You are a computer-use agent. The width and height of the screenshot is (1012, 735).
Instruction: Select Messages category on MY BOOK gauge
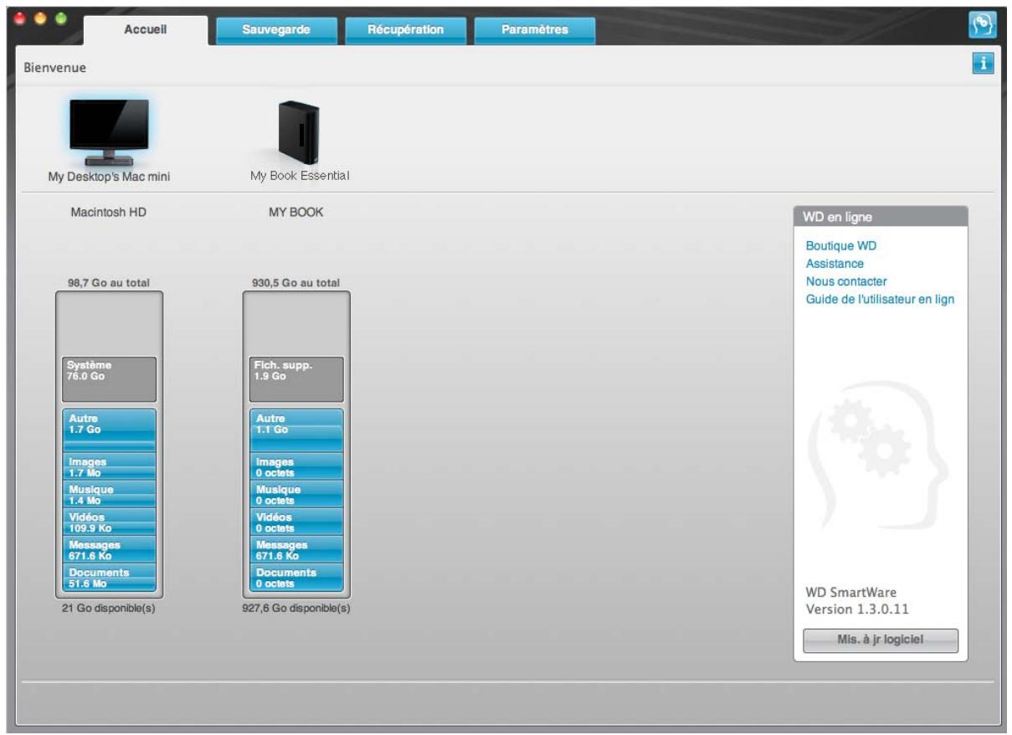[296, 548]
